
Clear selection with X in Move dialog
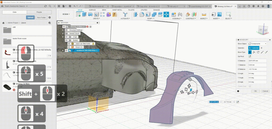point(261,48)
